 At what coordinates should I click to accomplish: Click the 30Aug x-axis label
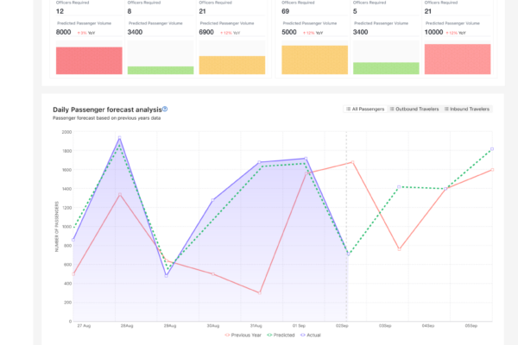(x=213, y=326)
